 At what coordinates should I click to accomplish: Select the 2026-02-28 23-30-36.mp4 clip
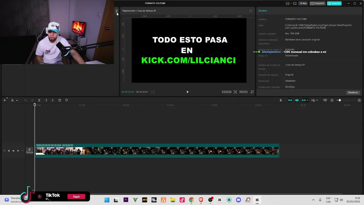[x=157, y=151]
